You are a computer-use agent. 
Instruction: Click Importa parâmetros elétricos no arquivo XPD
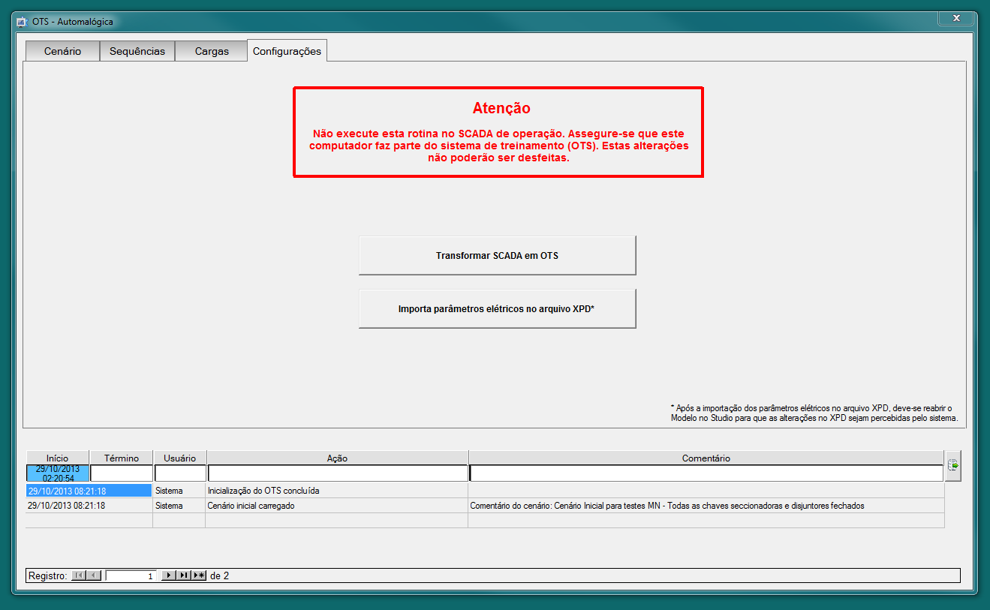tap(497, 308)
